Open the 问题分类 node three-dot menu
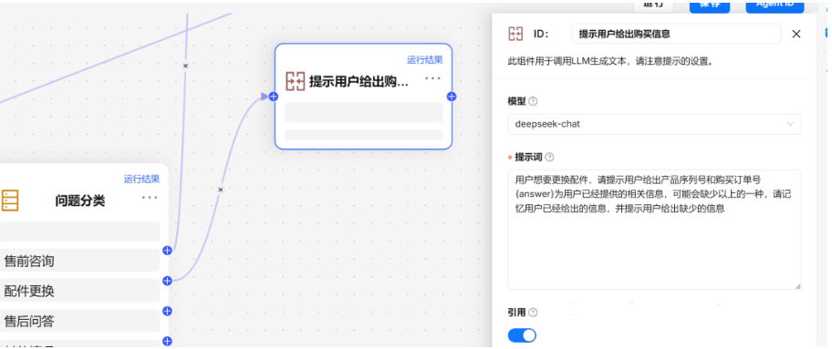The width and height of the screenshot is (832, 349). pos(150,198)
